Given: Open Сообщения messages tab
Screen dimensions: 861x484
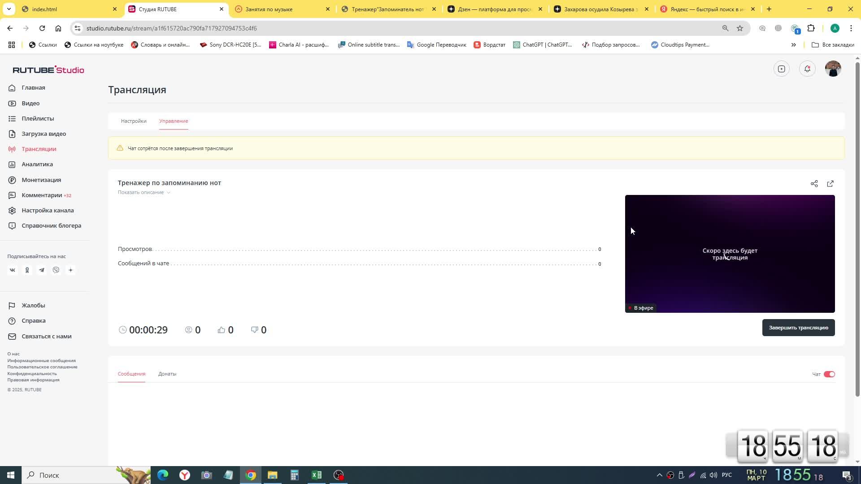Looking at the screenshot, I should (131, 373).
